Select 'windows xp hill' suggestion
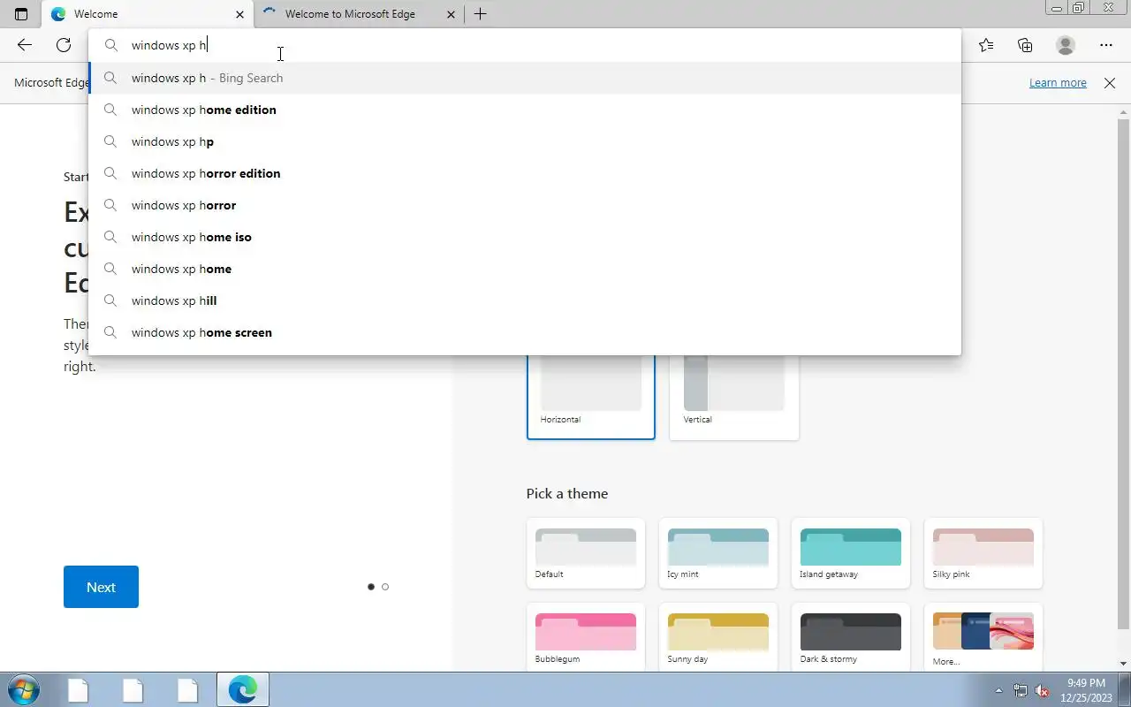 click(525, 300)
